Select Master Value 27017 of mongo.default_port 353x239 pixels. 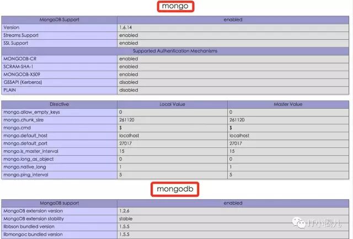(x=236, y=144)
